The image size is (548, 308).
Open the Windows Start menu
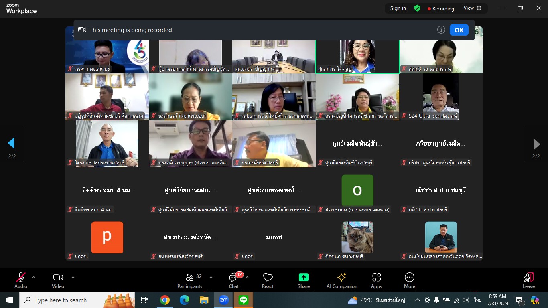pos(10,300)
